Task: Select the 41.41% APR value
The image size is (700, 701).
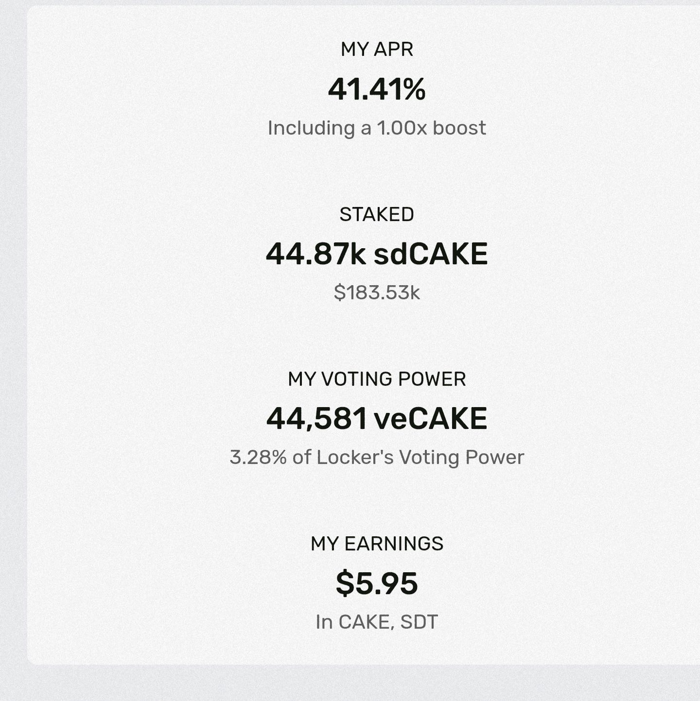Action: pyautogui.click(x=377, y=89)
